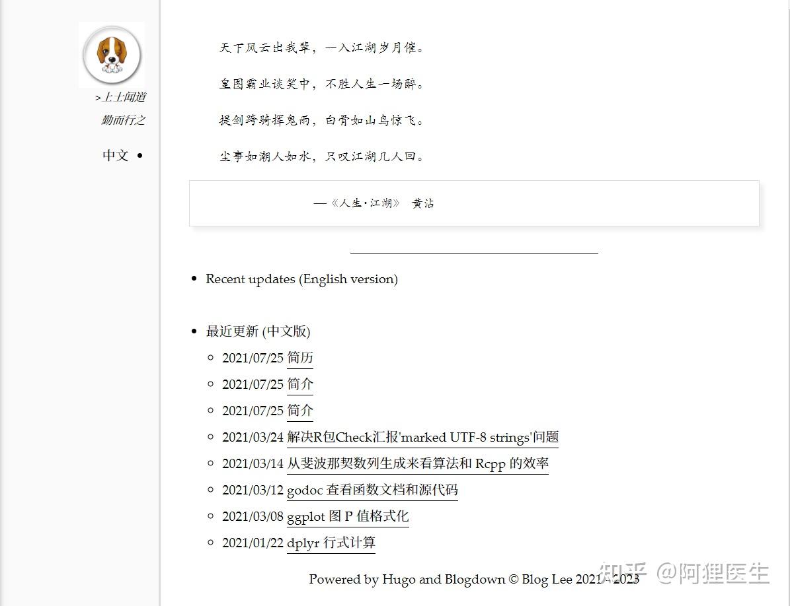
Task: Click the bullet beside Recent updates
Action: coord(193,278)
